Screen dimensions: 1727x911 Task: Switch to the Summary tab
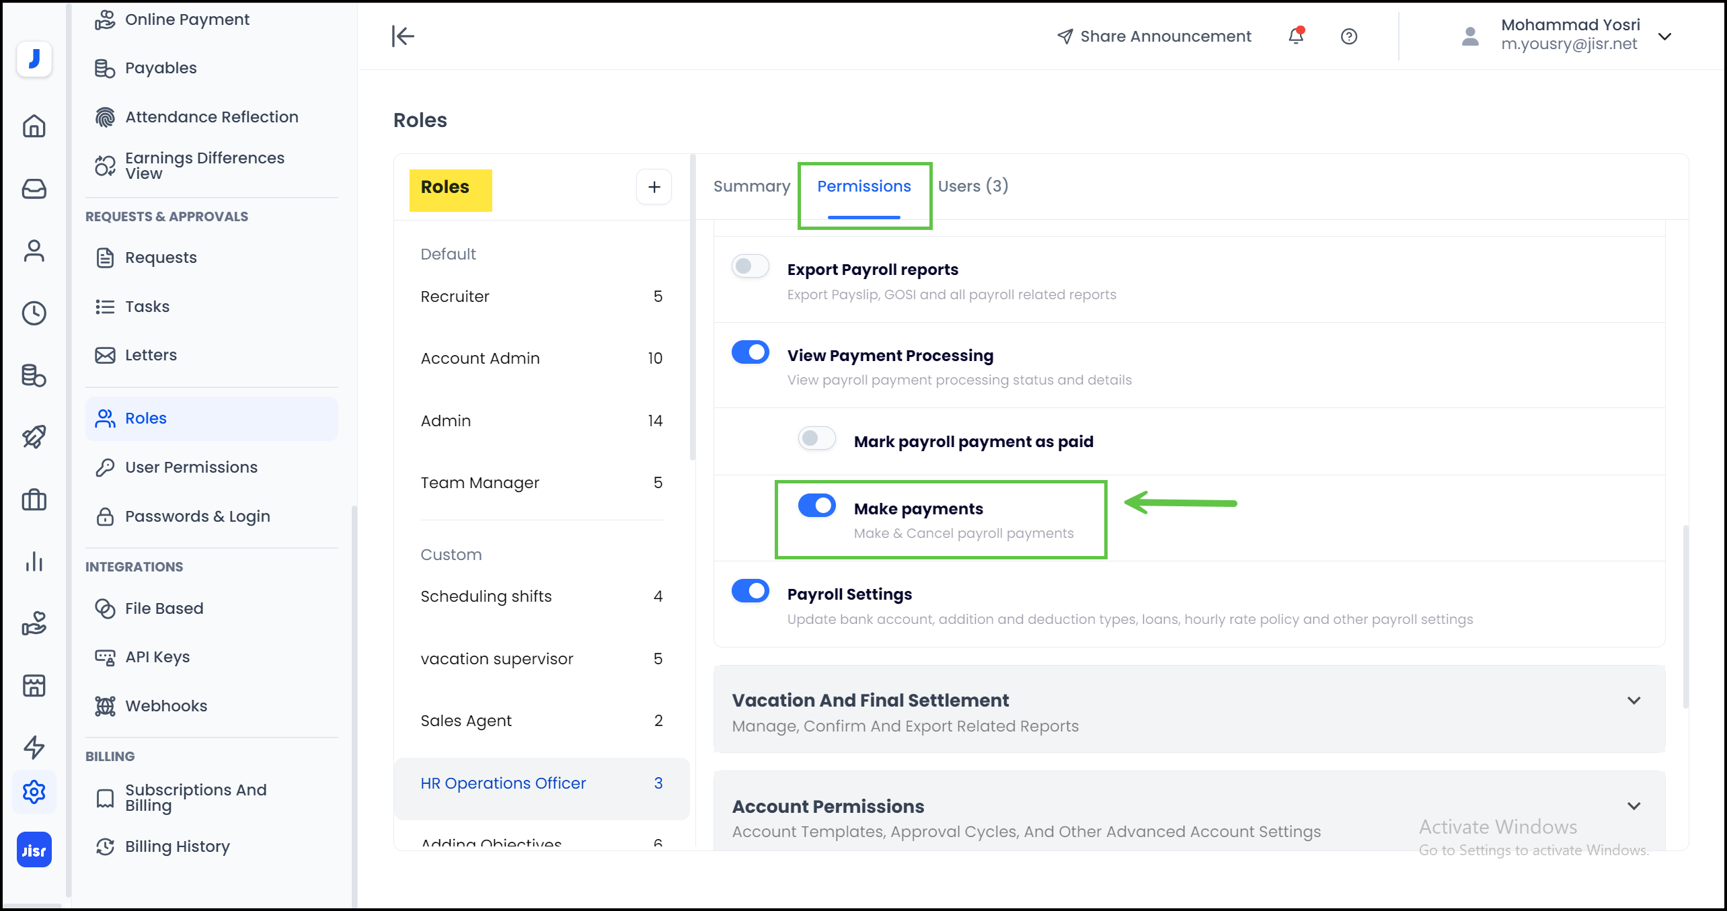[751, 186]
